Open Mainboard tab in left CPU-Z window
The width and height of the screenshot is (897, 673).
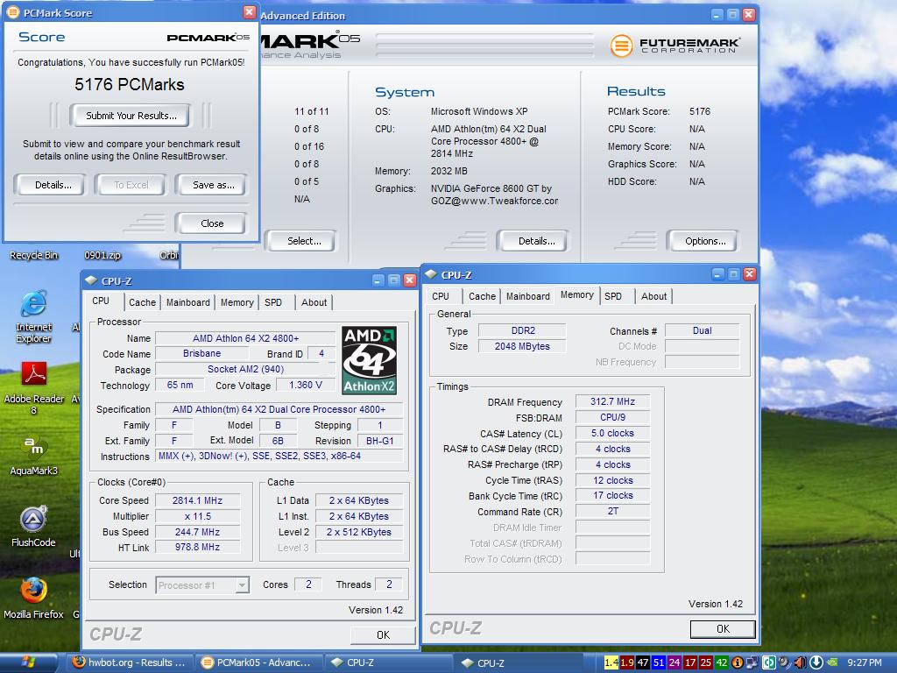188,302
